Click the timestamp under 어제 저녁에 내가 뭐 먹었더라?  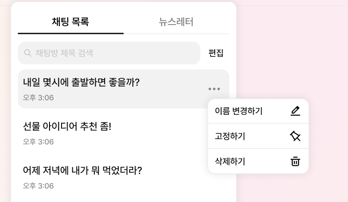38,186
